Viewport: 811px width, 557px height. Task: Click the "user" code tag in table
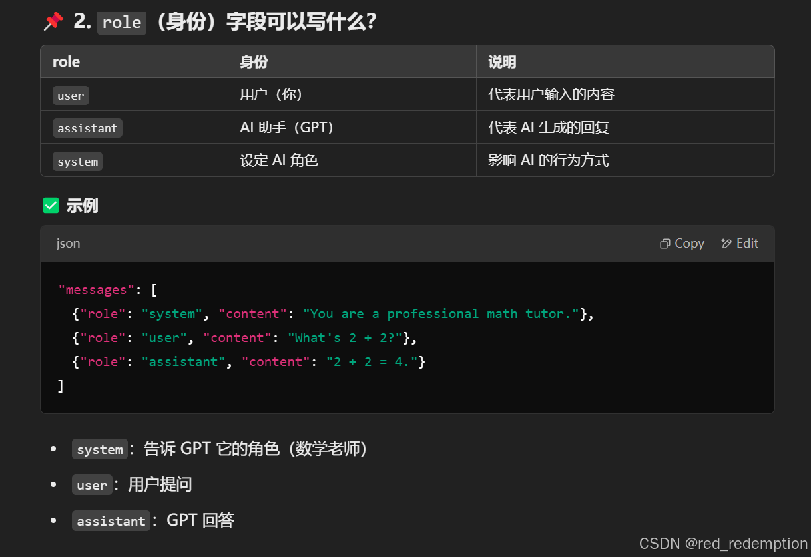tap(71, 96)
